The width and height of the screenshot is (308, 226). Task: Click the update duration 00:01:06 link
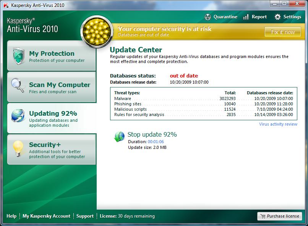point(156,142)
